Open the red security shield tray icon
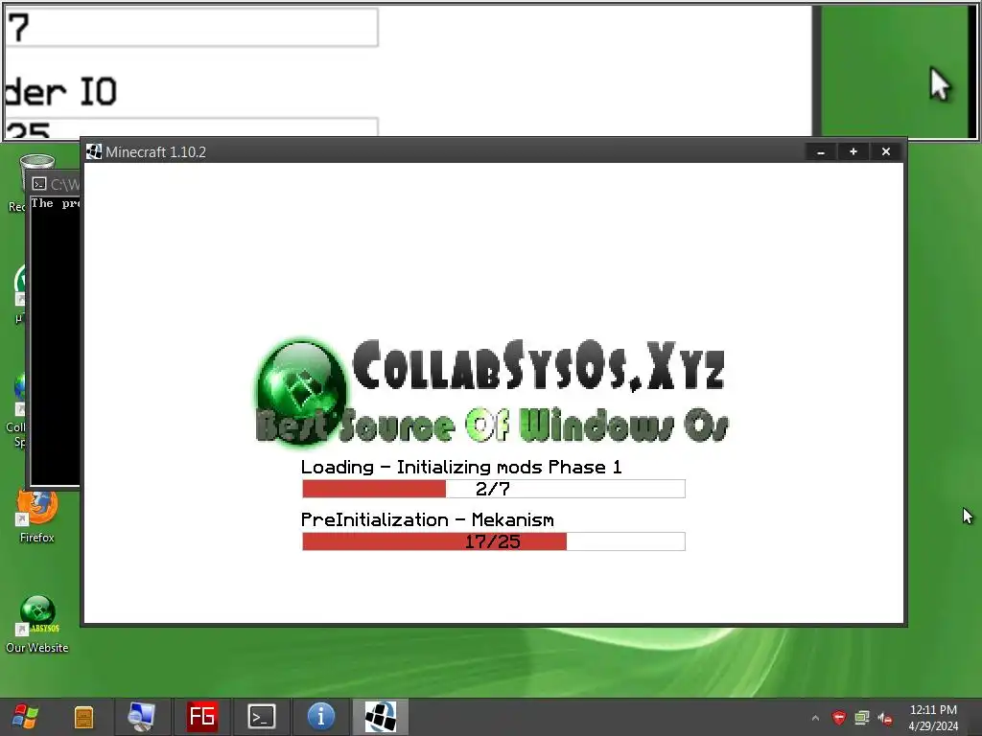 click(838, 717)
